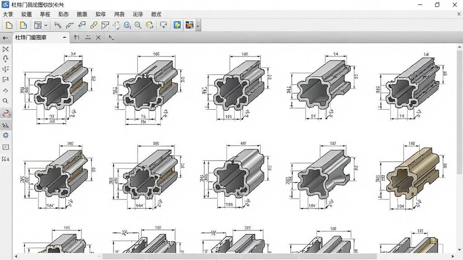
Task: Click the vertical scrollbar down arrow
Action: pyautogui.click(x=459, y=250)
